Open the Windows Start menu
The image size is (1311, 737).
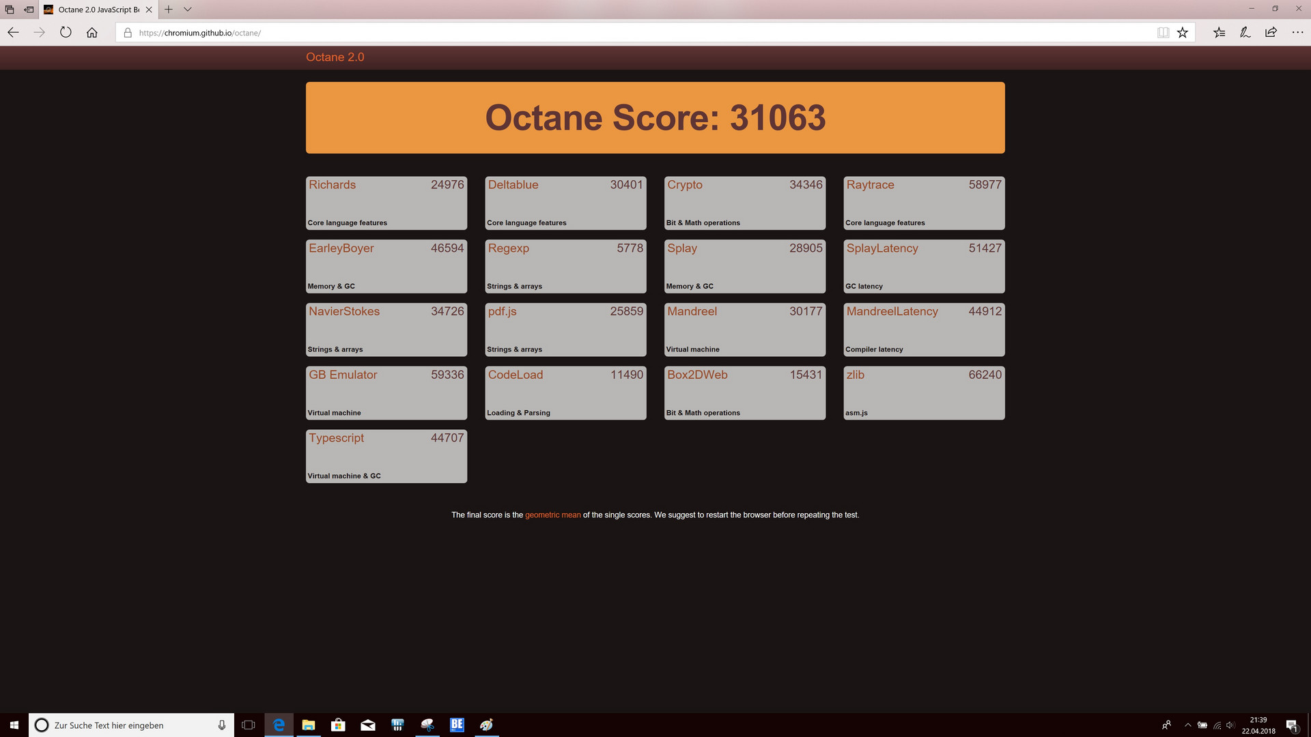coord(14,725)
